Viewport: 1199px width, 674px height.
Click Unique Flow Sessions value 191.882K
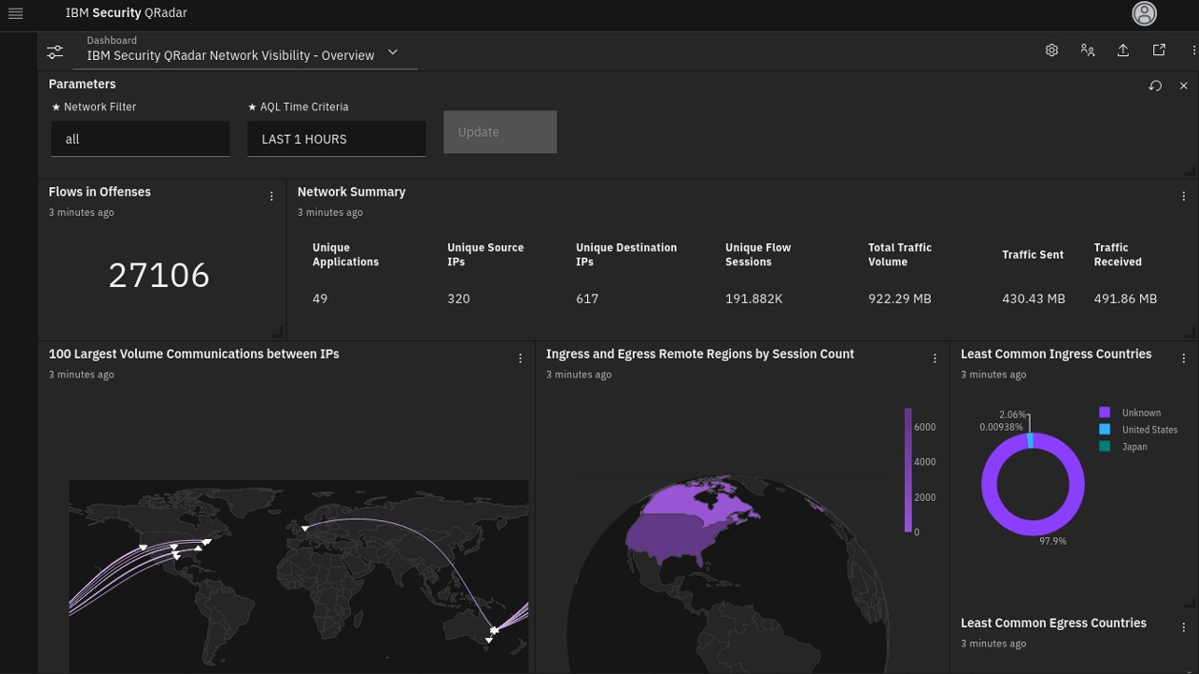(x=754, y=298)
